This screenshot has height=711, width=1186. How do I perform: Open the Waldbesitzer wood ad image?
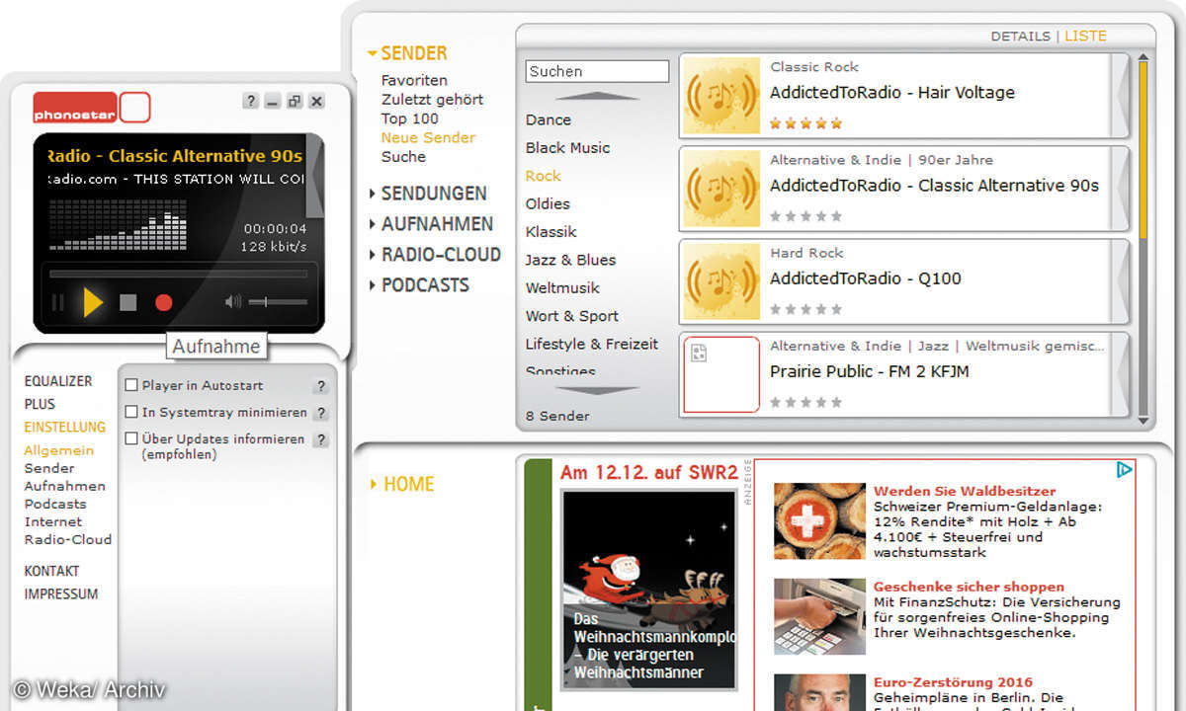pos(818,520)
